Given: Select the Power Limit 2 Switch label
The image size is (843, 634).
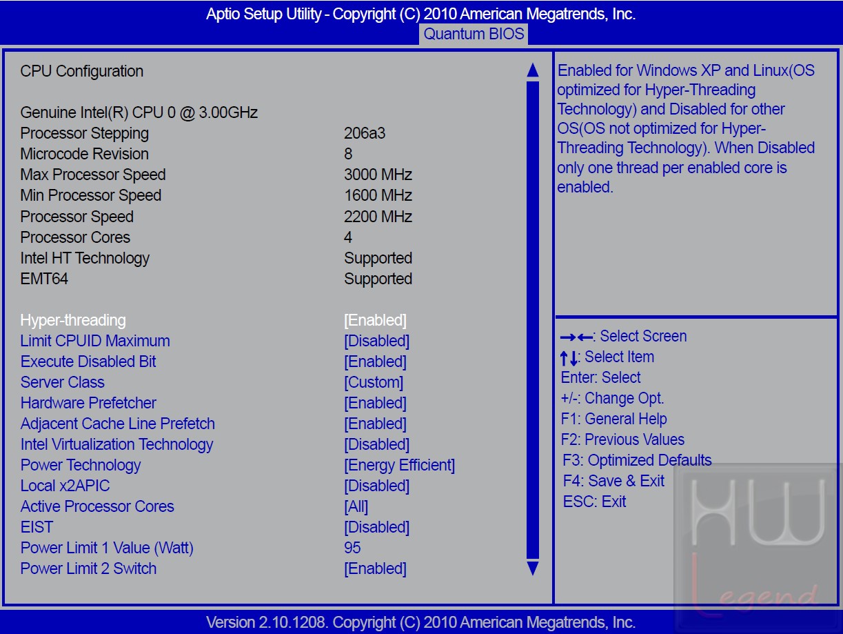Looking at the screenshot, I should pyautogui.click(x=88, y=568).
